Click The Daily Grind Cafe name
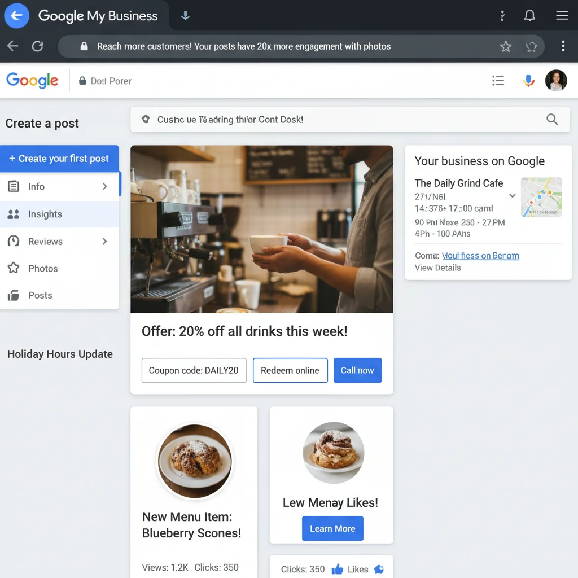The image size is (578, 578). 458,183
